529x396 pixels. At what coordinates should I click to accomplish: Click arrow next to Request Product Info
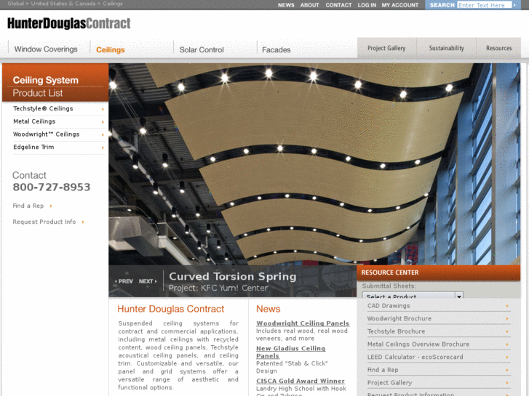[83, 222]
